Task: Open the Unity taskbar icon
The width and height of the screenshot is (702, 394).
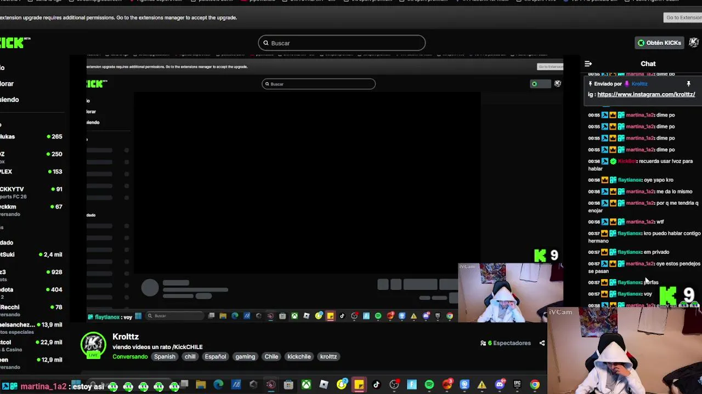Action: click(253, 385)
